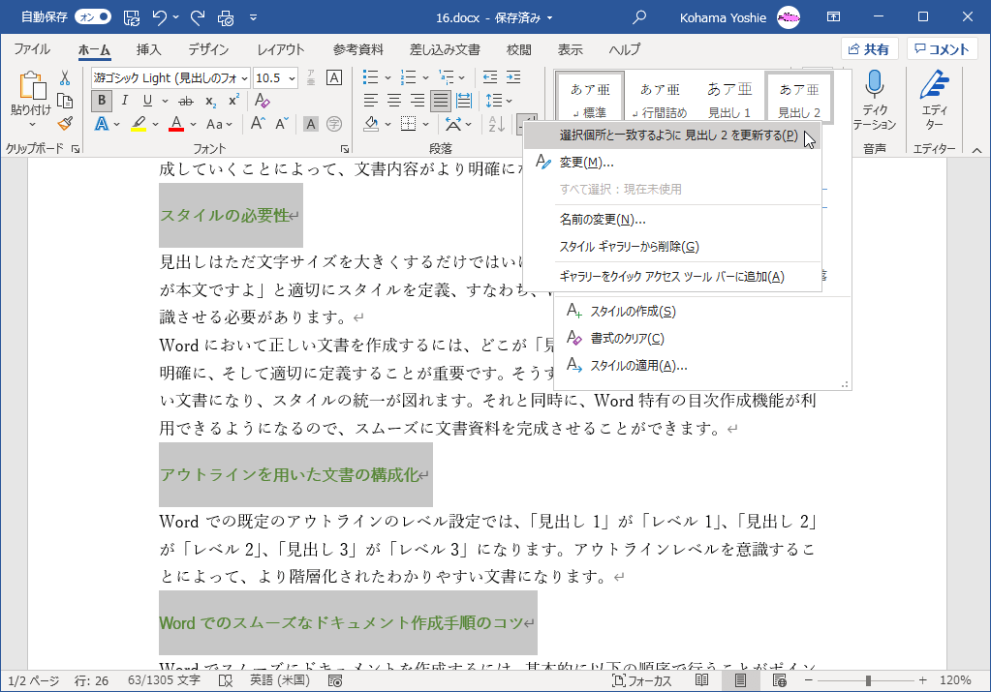This screenshot has width=991, height=692.
Task: Open the Font dialog launcher
Action: [345, 149]
